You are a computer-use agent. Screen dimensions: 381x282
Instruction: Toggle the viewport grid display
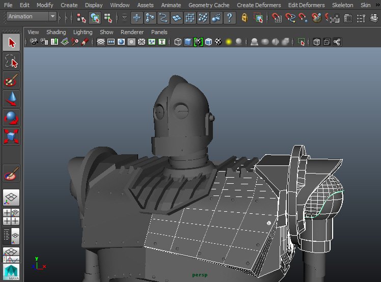[x=101, y=42]
